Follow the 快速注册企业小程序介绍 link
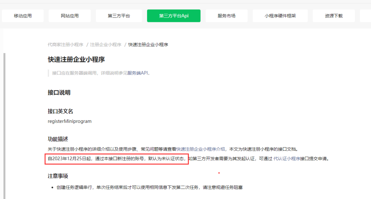 (201, 149)
